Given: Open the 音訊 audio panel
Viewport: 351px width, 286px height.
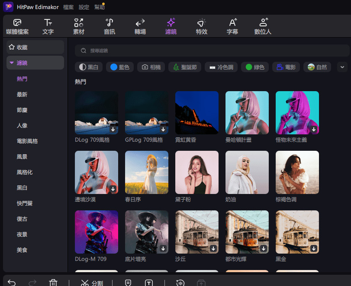Looking at the screenshot, I should 109,26.
